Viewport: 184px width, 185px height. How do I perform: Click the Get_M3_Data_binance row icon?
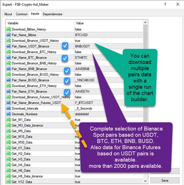(9, 125)
